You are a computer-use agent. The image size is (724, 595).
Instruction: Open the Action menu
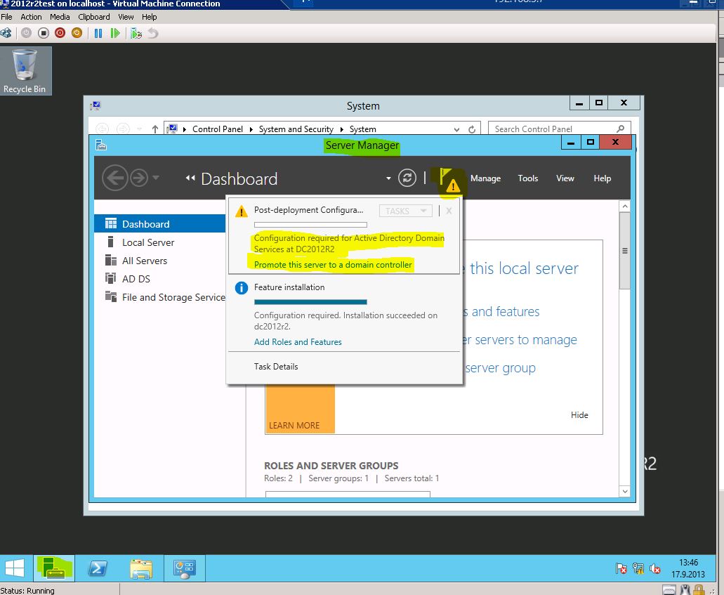[31, 17]
